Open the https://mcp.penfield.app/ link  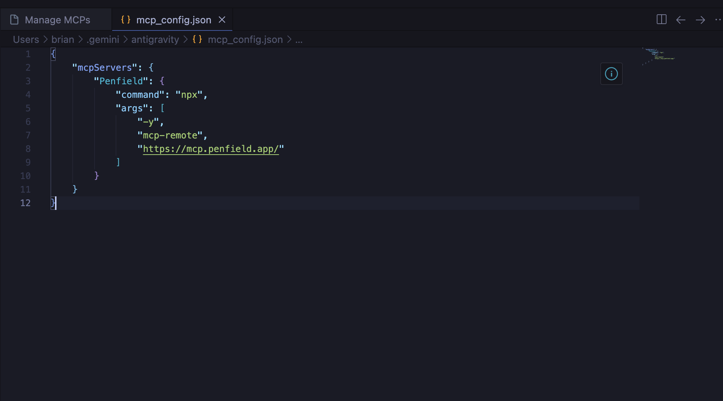[211, 149]
